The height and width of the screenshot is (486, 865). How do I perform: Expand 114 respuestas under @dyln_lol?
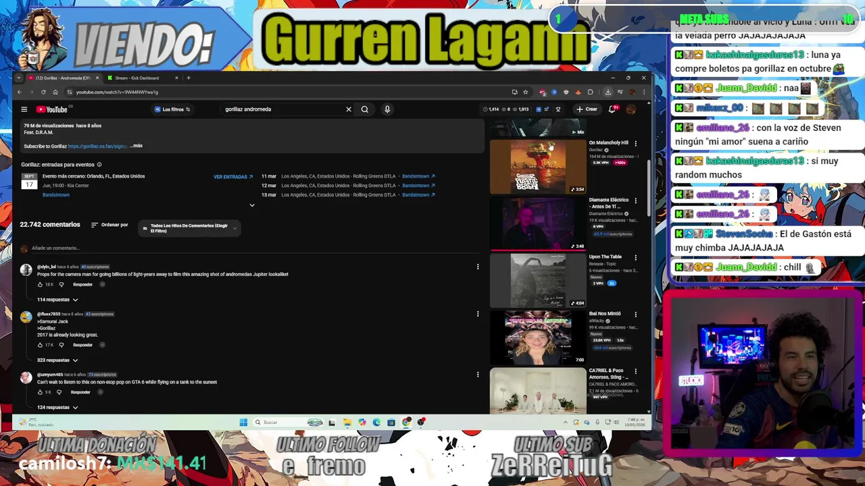pyautogui.click(x=57, y=300)
